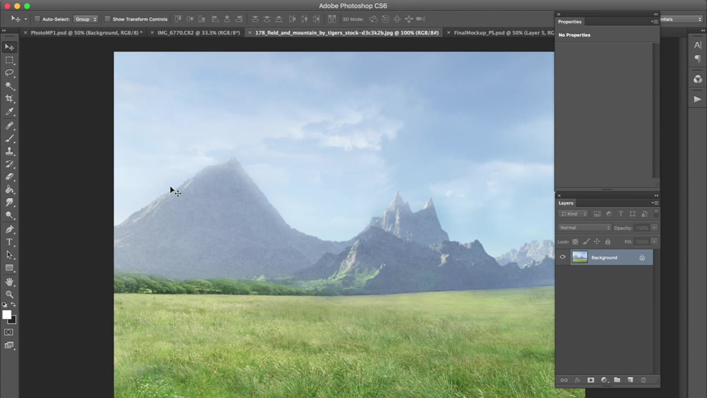Screen dimensions: 707x398
Task: Add a layer mask
Action: click(590, 380)
